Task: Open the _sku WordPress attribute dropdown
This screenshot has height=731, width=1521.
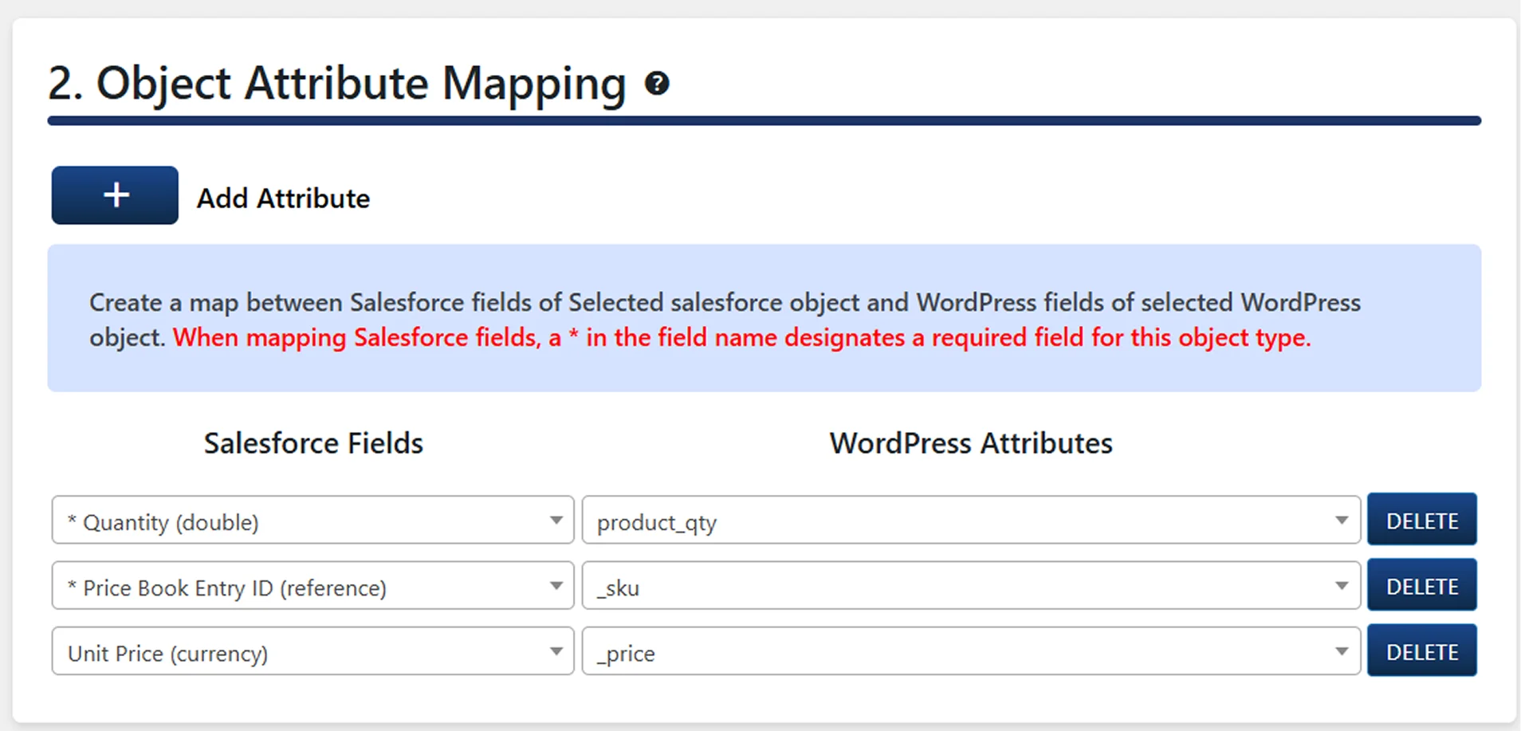Action: click(970, 586)
